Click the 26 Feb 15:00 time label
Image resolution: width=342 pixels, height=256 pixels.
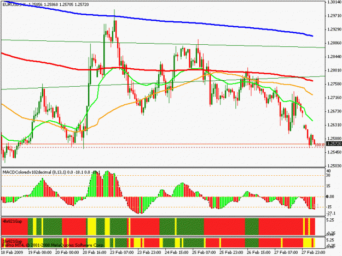click(259, 253)
